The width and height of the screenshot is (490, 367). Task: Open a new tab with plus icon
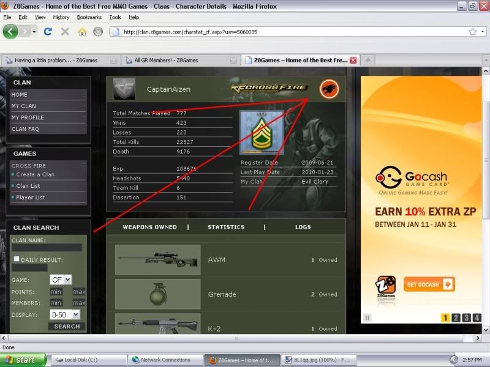pyautogui.click(x=367, y=60)
